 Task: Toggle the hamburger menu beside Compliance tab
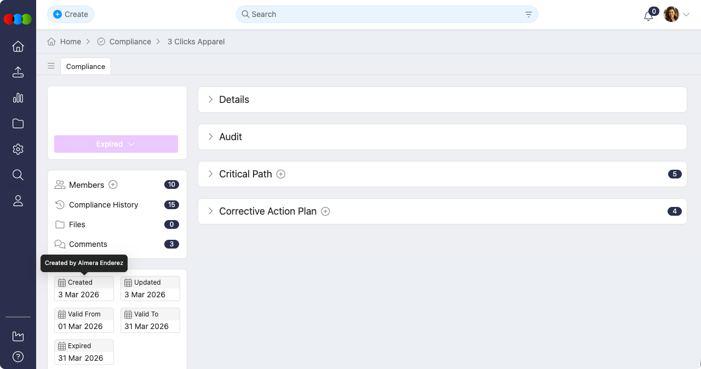(x=51, y=66)
